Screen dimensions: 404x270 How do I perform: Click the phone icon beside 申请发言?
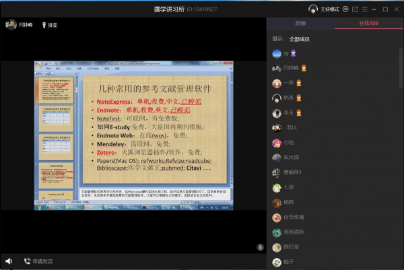27,261
